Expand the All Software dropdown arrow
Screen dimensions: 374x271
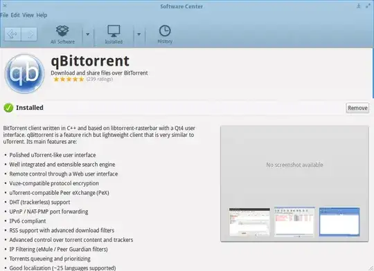88,35
